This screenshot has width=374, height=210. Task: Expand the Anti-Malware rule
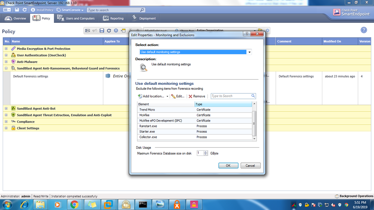click(x=6, y=62)
